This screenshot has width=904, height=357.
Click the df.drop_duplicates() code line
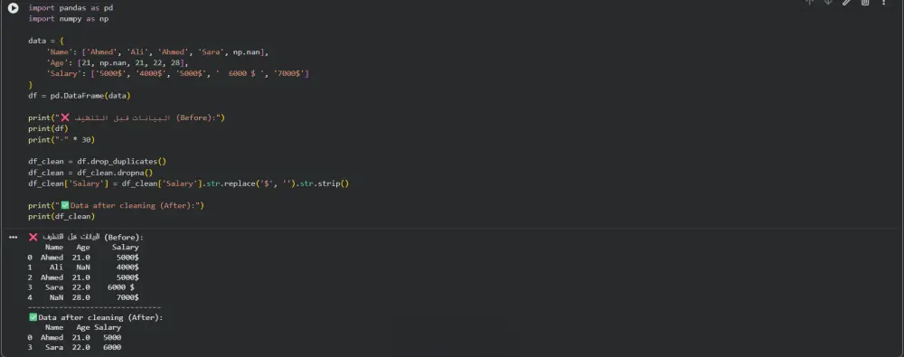pos(98,162)
